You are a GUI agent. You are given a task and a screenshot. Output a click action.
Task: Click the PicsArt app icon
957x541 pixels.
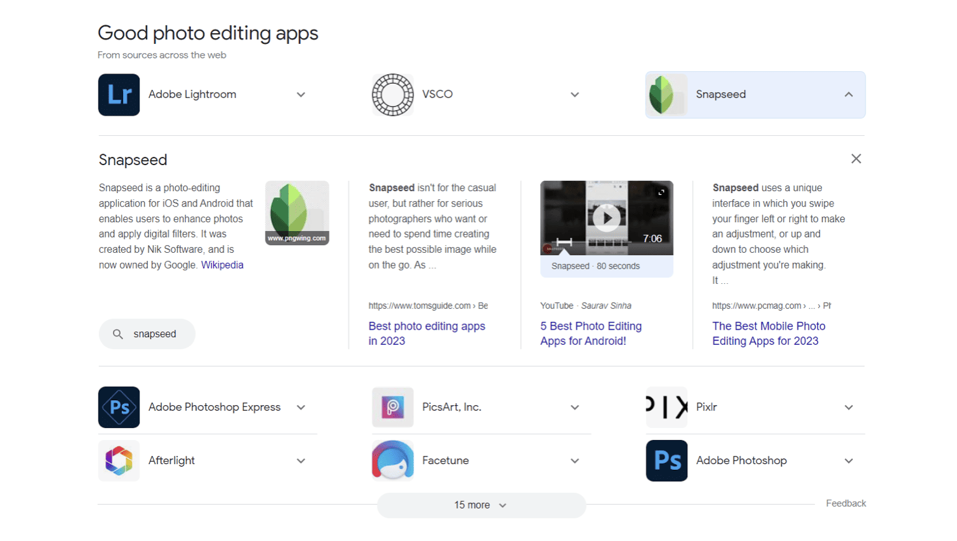(392, 407)
